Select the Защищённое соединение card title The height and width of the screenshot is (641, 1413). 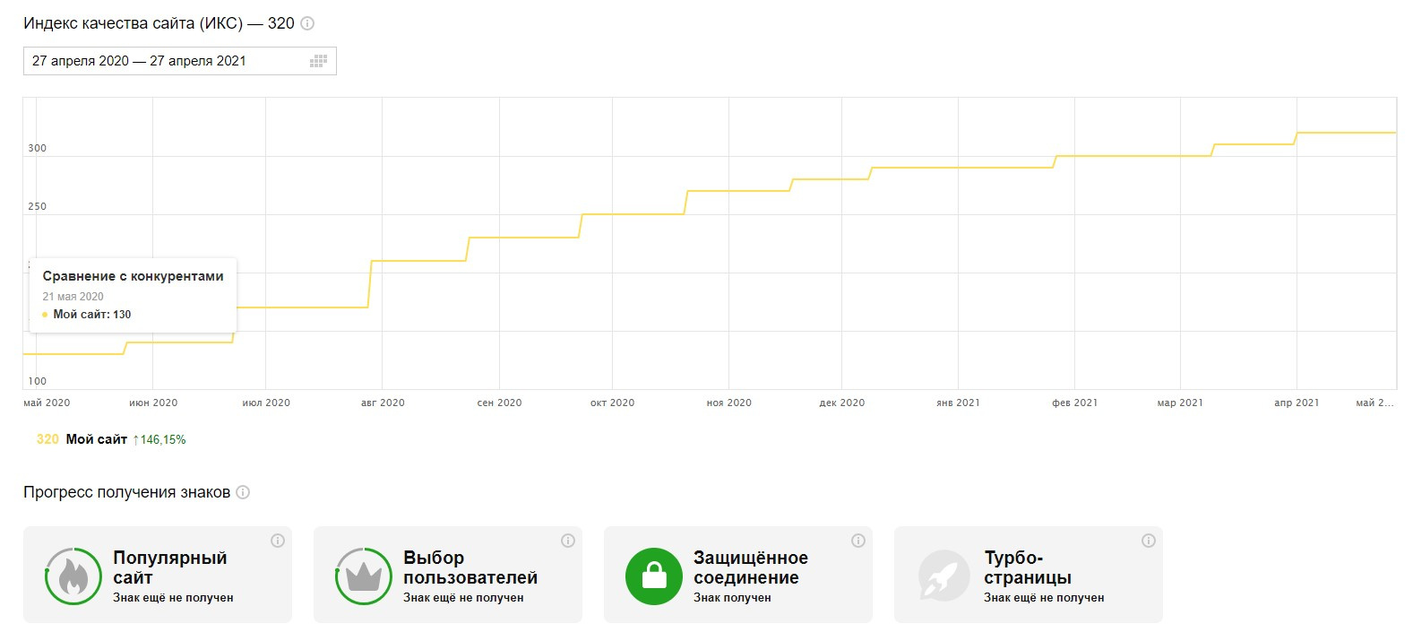tap(751, 567)
